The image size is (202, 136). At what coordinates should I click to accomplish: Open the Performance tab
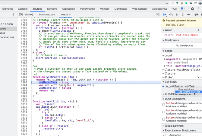click(x=87, y=9)
